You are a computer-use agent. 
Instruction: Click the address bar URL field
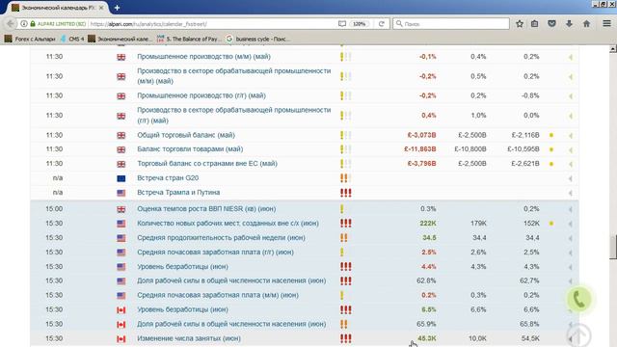[212, 24]
